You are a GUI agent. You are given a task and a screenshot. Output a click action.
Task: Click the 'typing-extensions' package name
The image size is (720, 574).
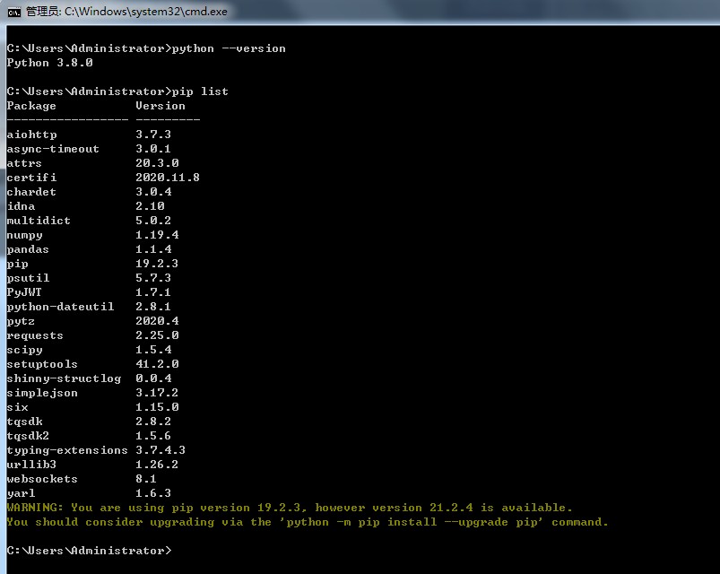click(67, 450)
